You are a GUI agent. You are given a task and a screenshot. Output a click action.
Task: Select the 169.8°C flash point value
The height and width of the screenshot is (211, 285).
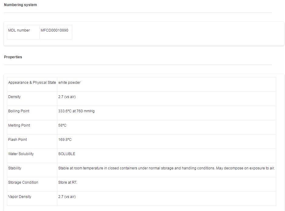pos(65,140)
